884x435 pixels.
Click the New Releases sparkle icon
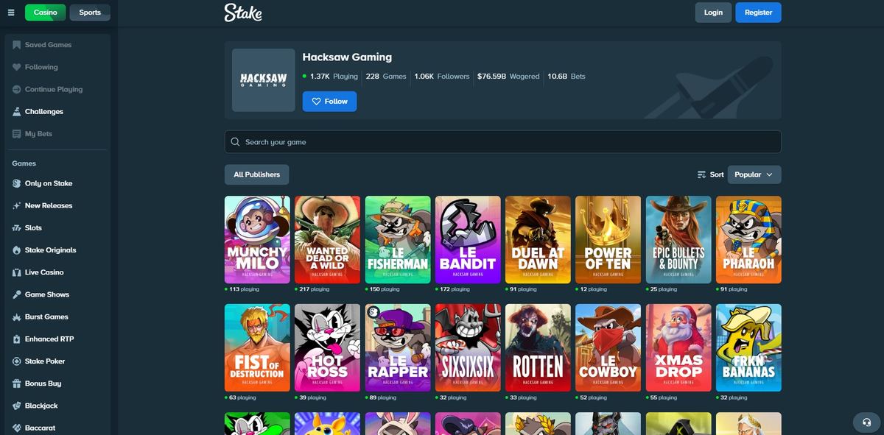click(17, 205)
